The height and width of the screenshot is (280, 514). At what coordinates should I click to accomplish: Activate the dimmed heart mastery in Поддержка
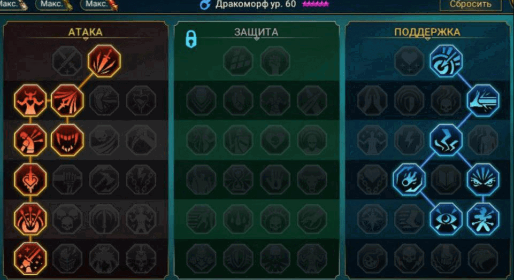(409, 61)
